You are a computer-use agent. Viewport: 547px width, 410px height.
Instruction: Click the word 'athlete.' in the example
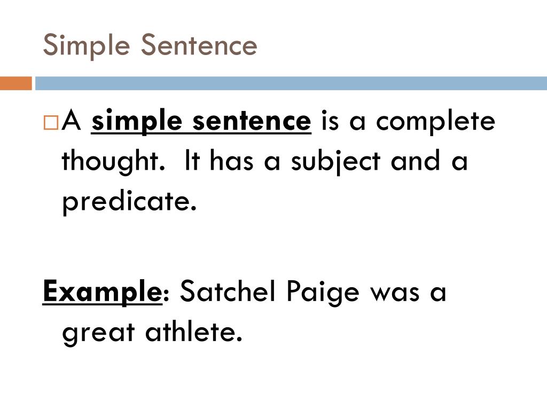193,332
